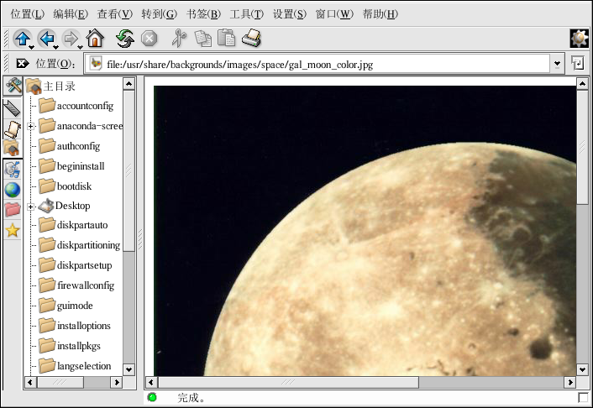Open the location URL history dropdown arrow

coord(557,64)
